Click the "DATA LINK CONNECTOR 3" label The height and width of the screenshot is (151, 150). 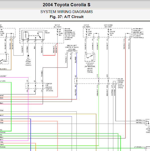tap(72, 50)
